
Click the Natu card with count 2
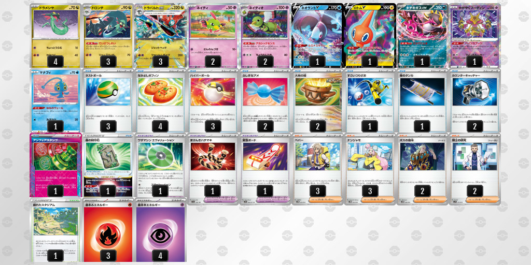[213, 36]
